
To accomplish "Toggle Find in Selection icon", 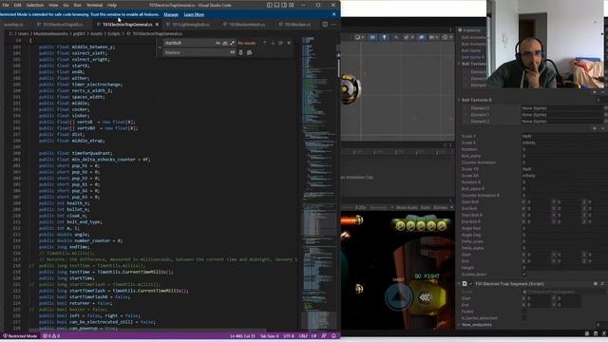I will pyautogui.click(x=281, y=43).
